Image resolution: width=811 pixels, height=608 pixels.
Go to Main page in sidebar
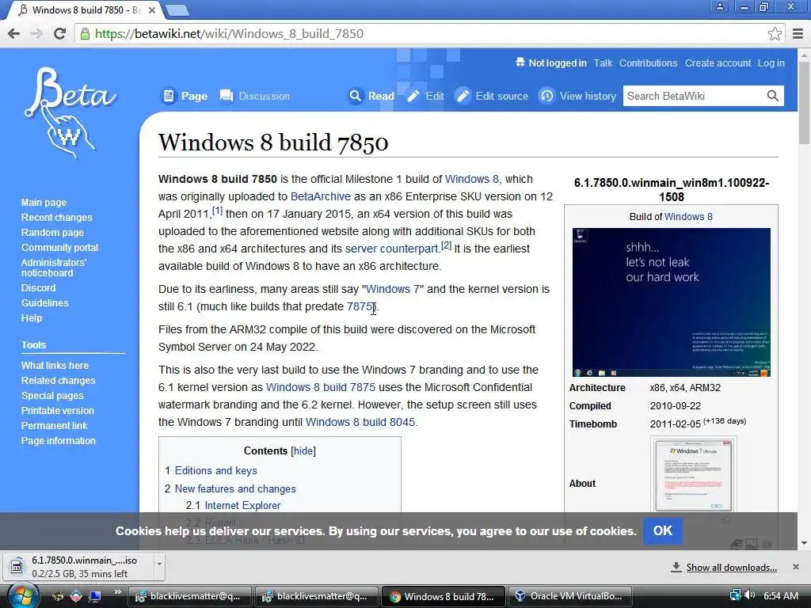tap(44, 202)
